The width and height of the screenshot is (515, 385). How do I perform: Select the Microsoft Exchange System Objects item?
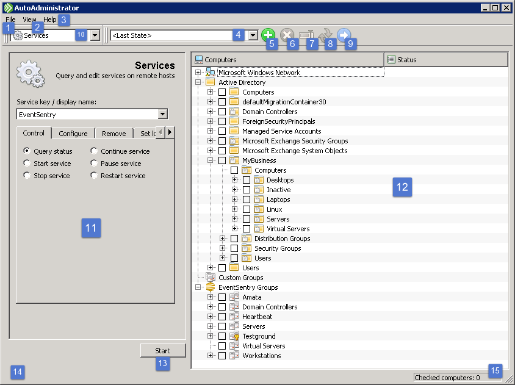[x=295, y=151]
